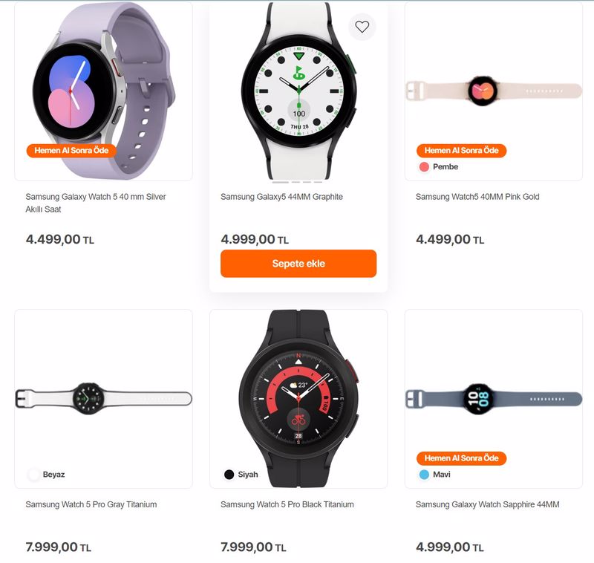Open the white golf-face Graphite watch image
594x563 pixels.
click(x=298, y=91)
